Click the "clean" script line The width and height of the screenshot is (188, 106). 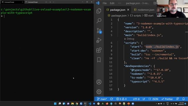tap(159, 58)
